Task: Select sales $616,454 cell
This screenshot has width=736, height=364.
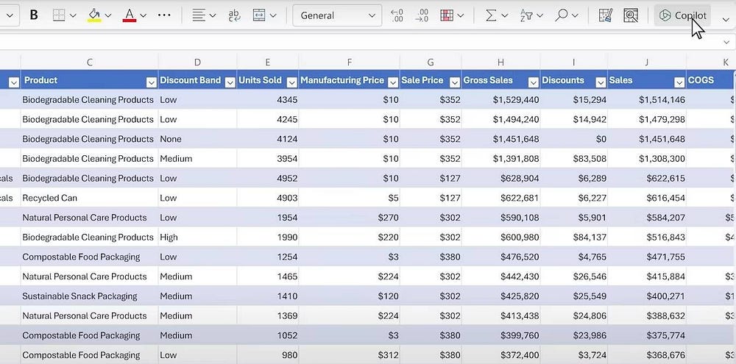Action: tap(647, 198)
